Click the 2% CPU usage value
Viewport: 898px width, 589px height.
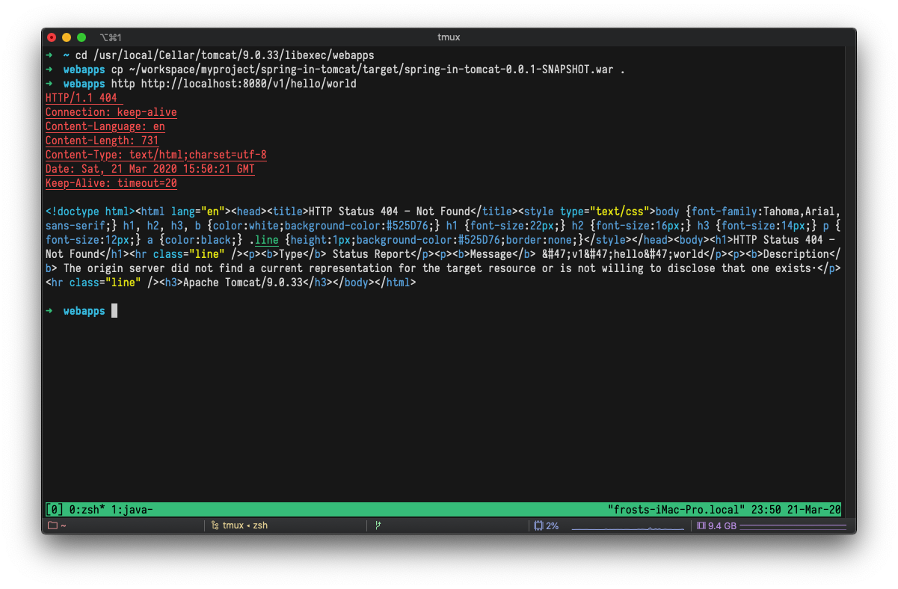553,525
